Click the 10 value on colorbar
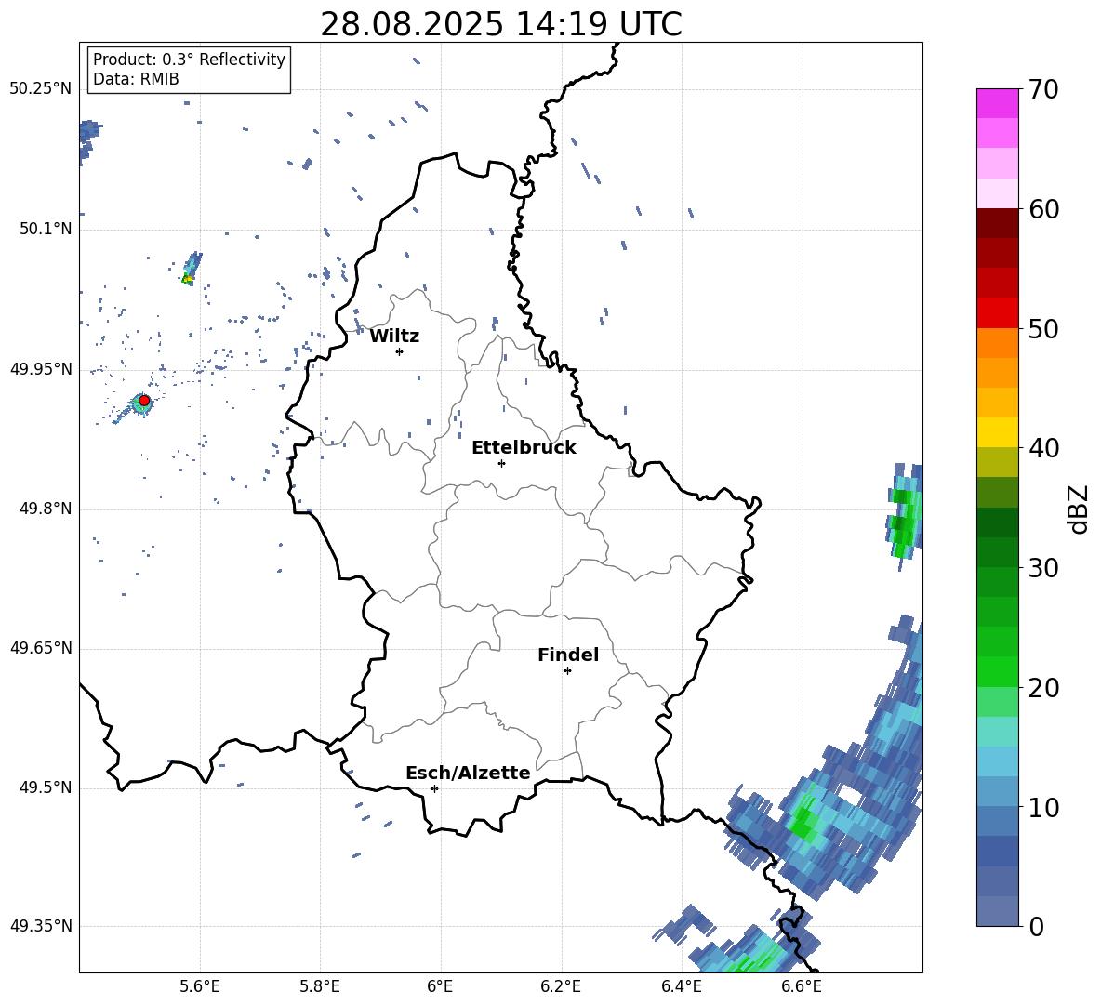The height and width of the screenshot is (1005, 1101). click(1043, 807)
